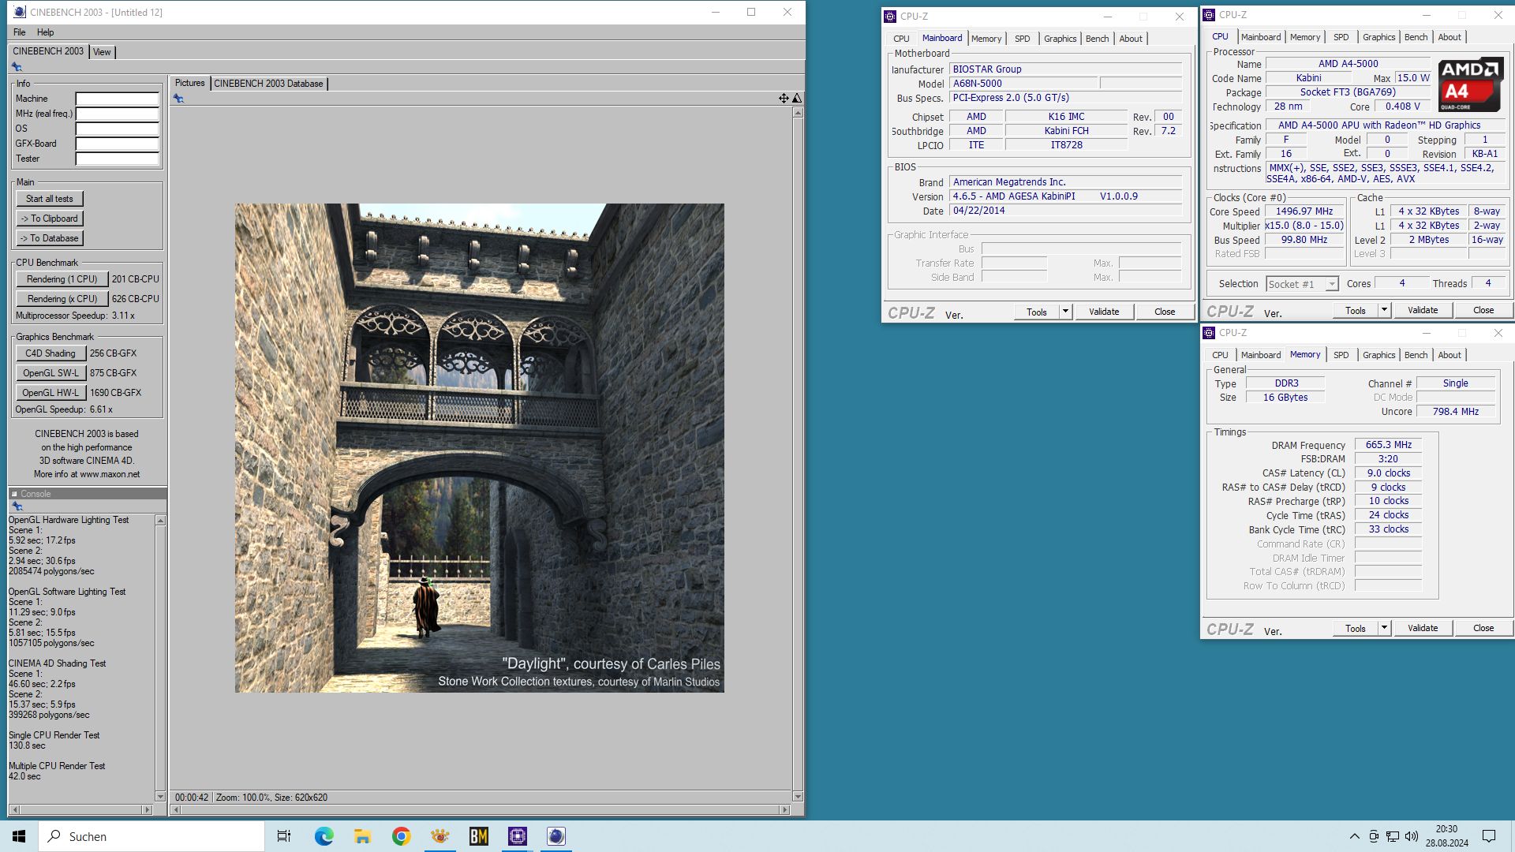Click the DRAM Frequency 665.3 MHz value
This screenshot has height=852, width=1515.
pos(1388,445)
